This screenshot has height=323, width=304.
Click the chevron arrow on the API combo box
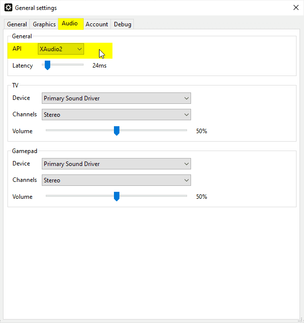[79, 49]
